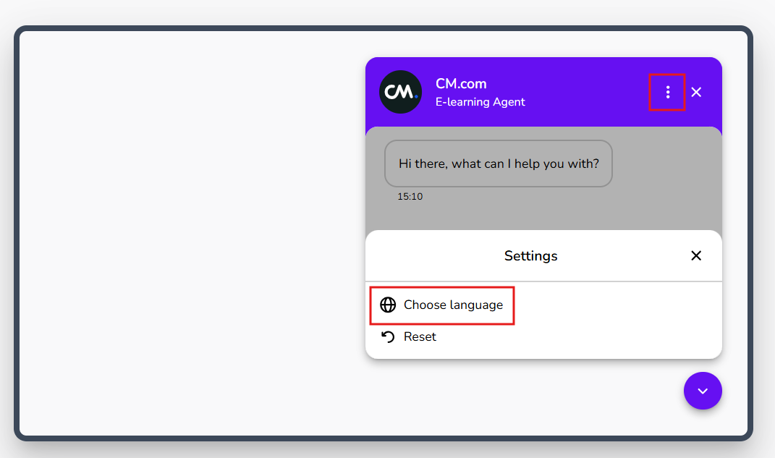775x458 pixels.
Task: Click the "Hi there" greeting message bubble
Action: 499,164
